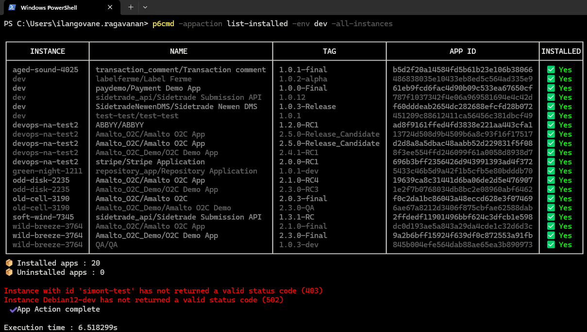Click transaction_comment/Transaction comment name
The height and width of the screenshot is (332, 587).
(181, 70)
